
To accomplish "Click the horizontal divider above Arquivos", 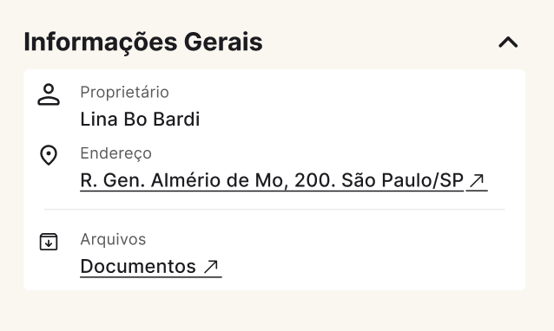I will [x=274, y=210].
